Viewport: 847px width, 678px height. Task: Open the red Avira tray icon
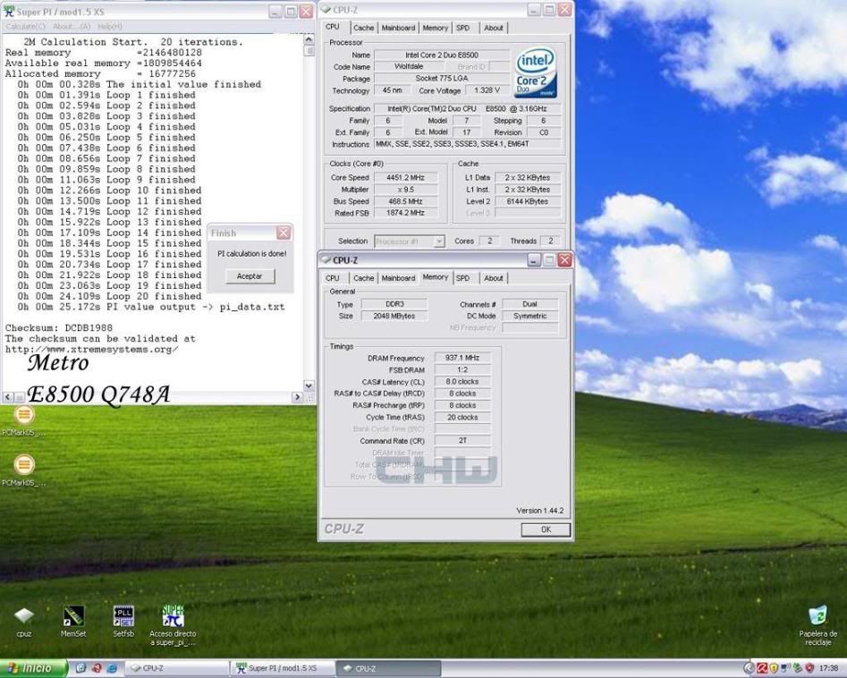762,668
